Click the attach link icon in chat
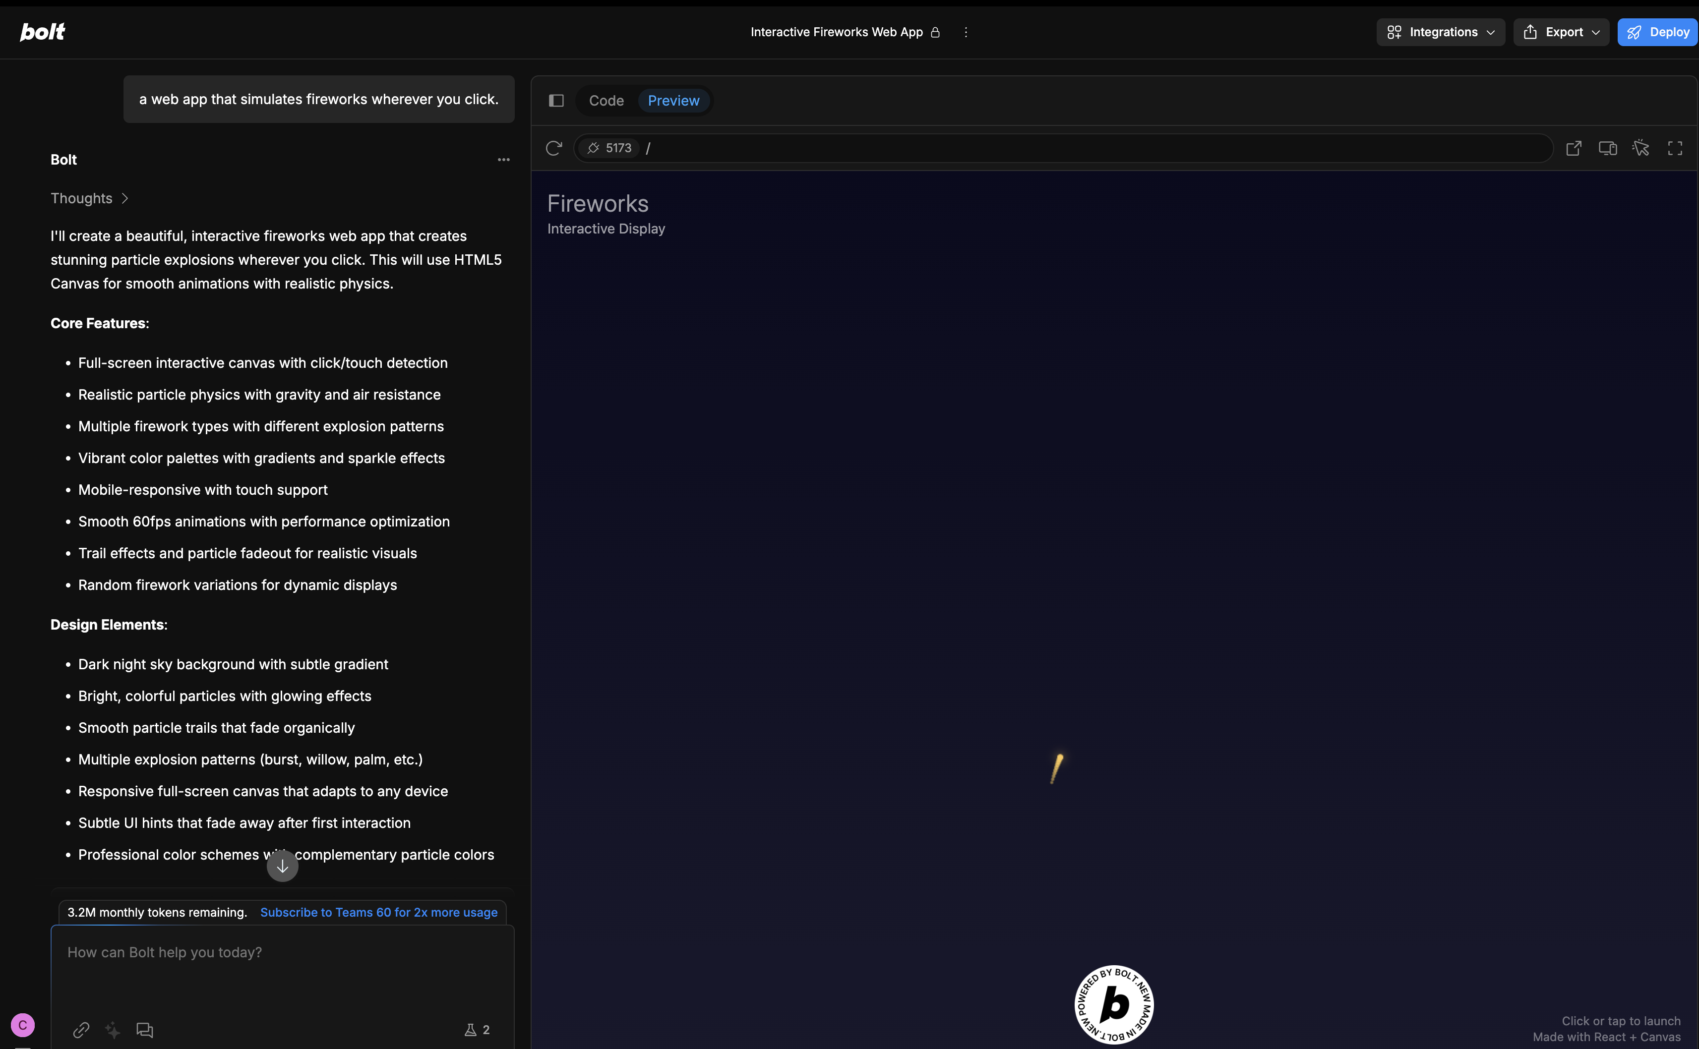1699x1049 pixels. (x=80, y=1030)
